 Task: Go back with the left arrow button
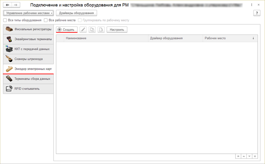7,5
